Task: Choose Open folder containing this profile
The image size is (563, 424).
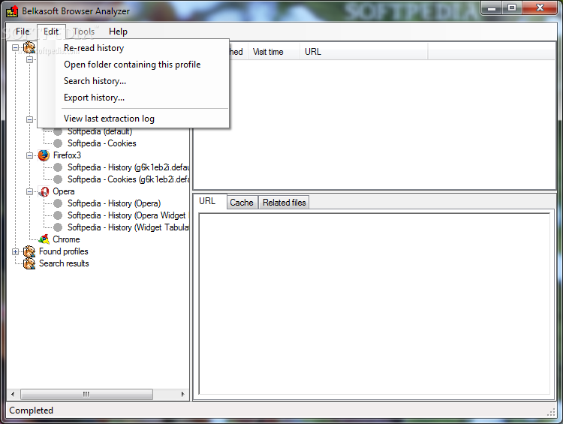Action: [133, 65]
